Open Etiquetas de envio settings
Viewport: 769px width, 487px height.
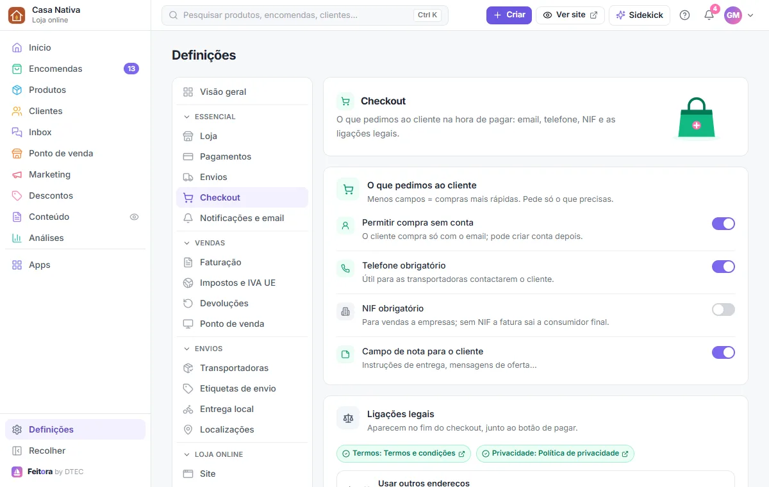coord(242,388)
